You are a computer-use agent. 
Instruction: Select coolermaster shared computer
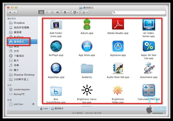tap(22, 89)
